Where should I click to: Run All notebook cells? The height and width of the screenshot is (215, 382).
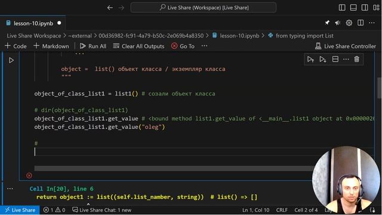(x=93, y=46)
